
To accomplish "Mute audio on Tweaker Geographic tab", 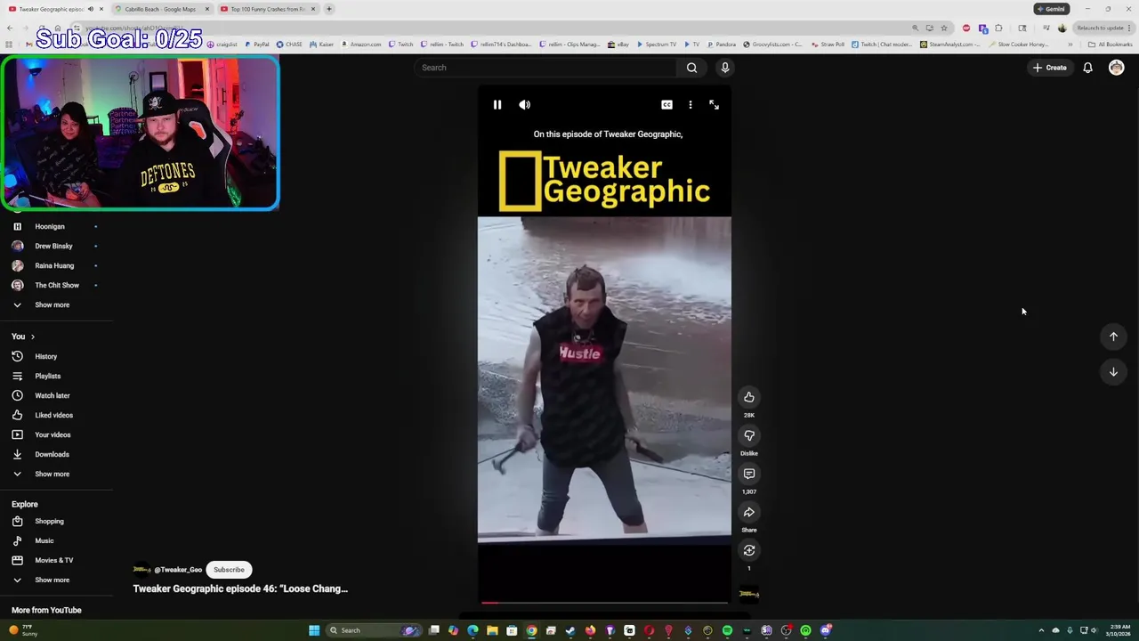I will click(91, 9).
